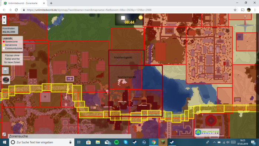The width and height of the screenshot is (259, 146).
Task: Click the 08:44 in-game clock display
Action: pyautogui.click(x=129, y=22)
